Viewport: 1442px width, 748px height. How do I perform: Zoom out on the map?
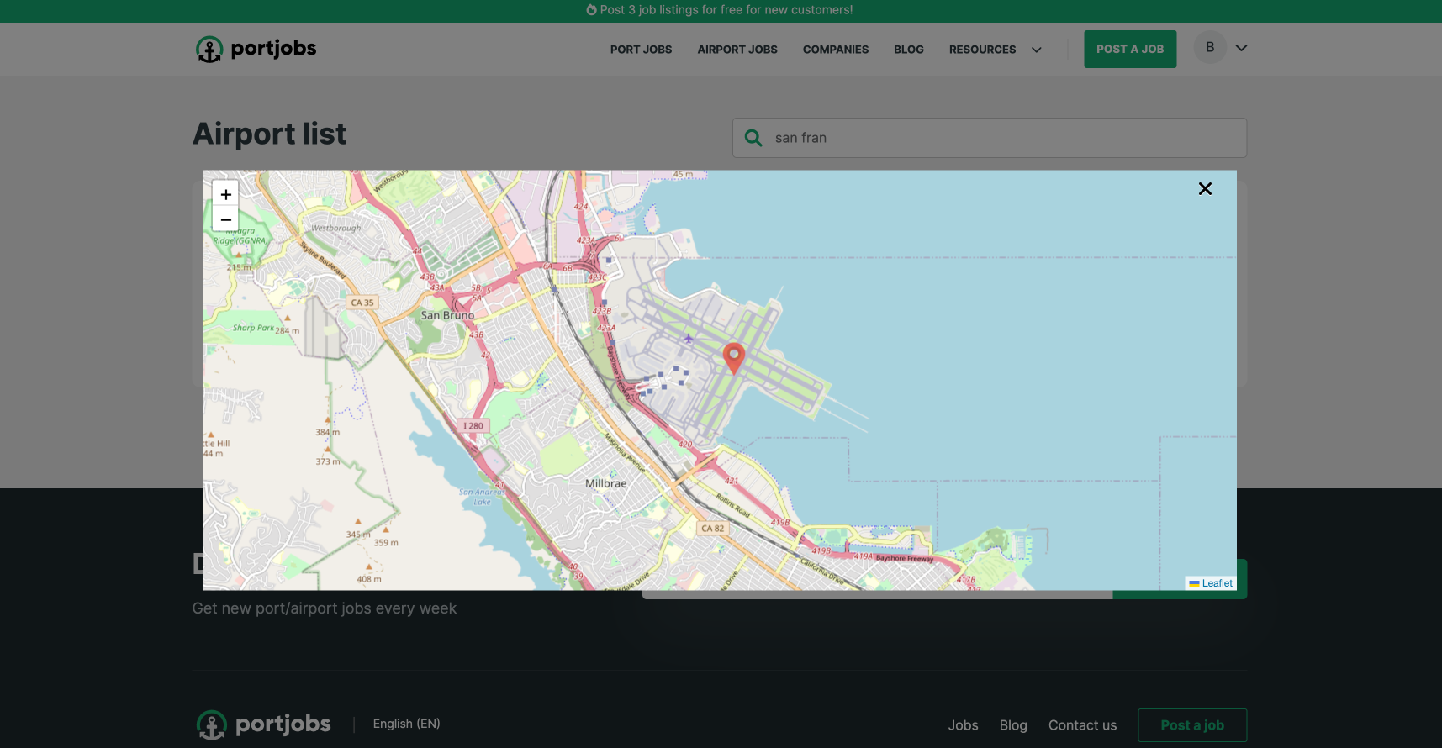click(x=225, y=219)
